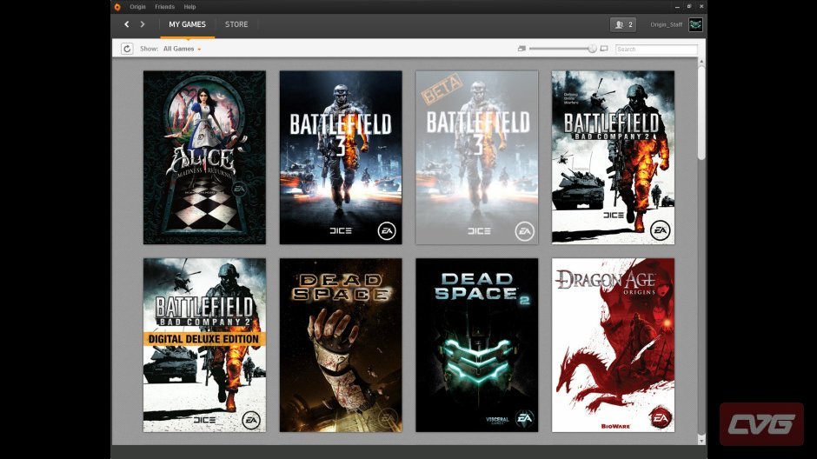Viewport: 817px width, 459px height.
Task: Click the Origin logo icon in title bar
Action: (117, 7)
